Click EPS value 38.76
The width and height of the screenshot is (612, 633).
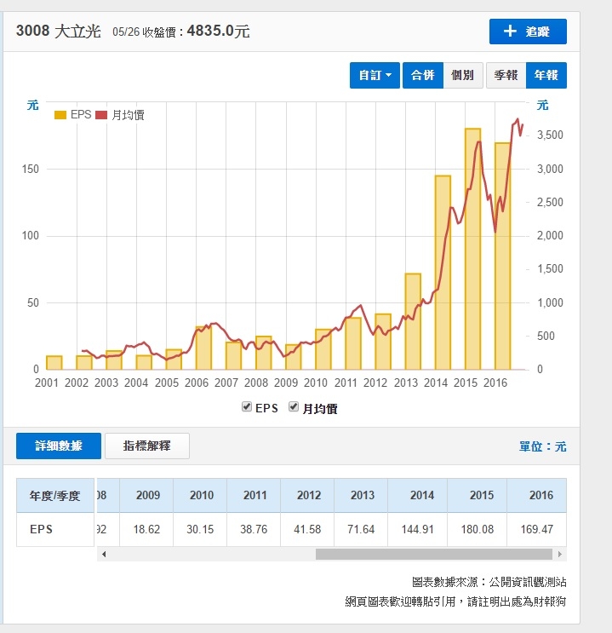click(x=254, y=529)
